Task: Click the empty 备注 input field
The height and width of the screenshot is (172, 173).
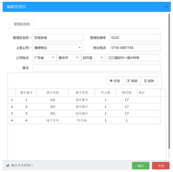Action: click(x=97, y=68)
